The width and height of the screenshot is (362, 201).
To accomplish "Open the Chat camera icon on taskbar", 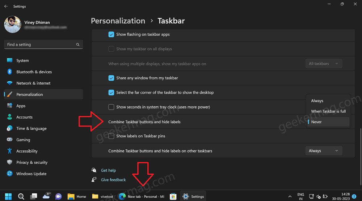I will pos(58,196).
